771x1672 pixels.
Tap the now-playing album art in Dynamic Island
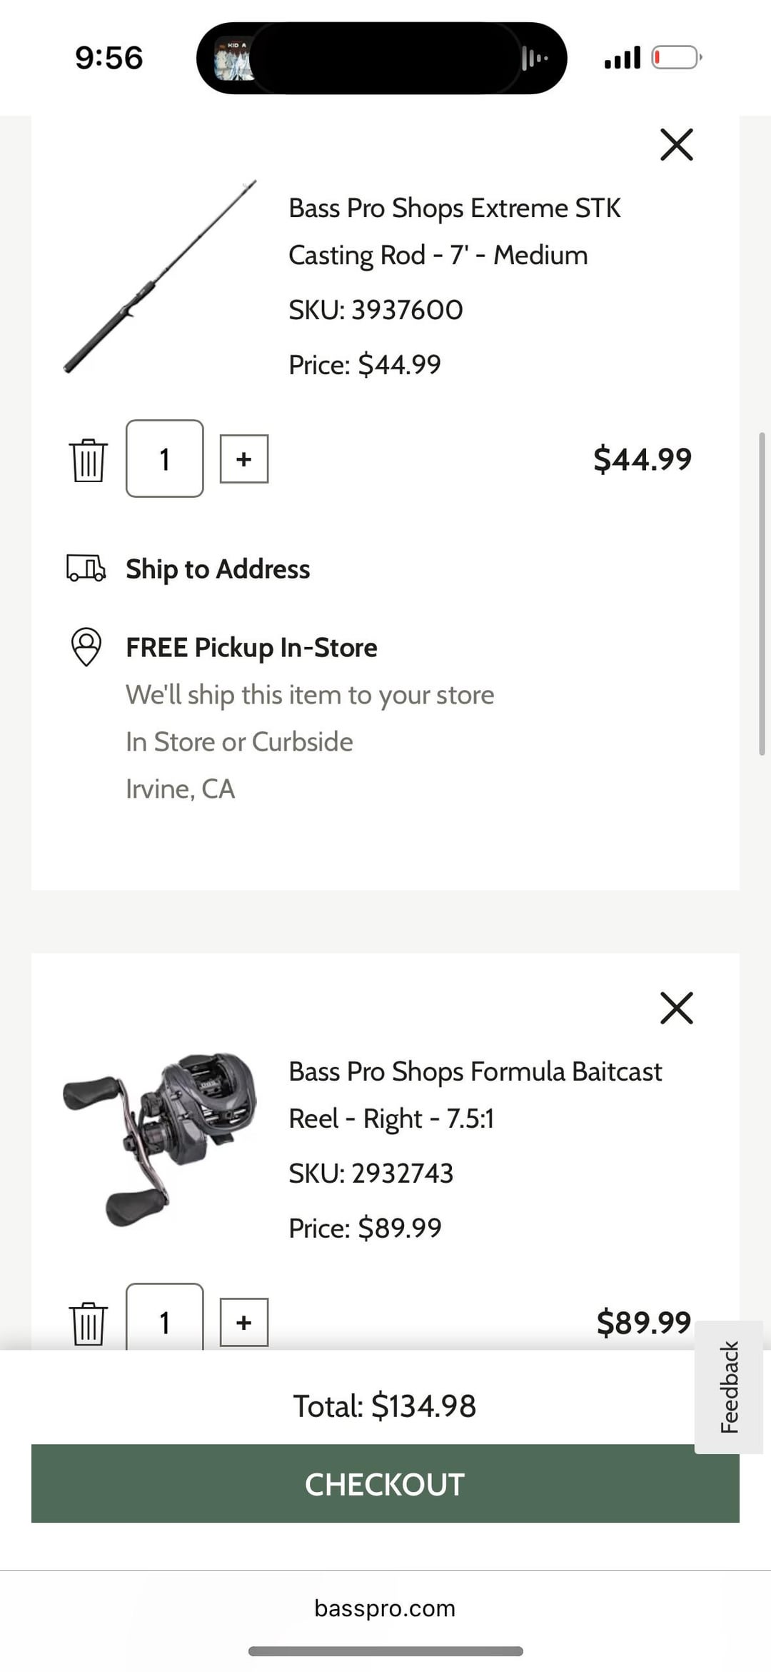click(234, 59)
